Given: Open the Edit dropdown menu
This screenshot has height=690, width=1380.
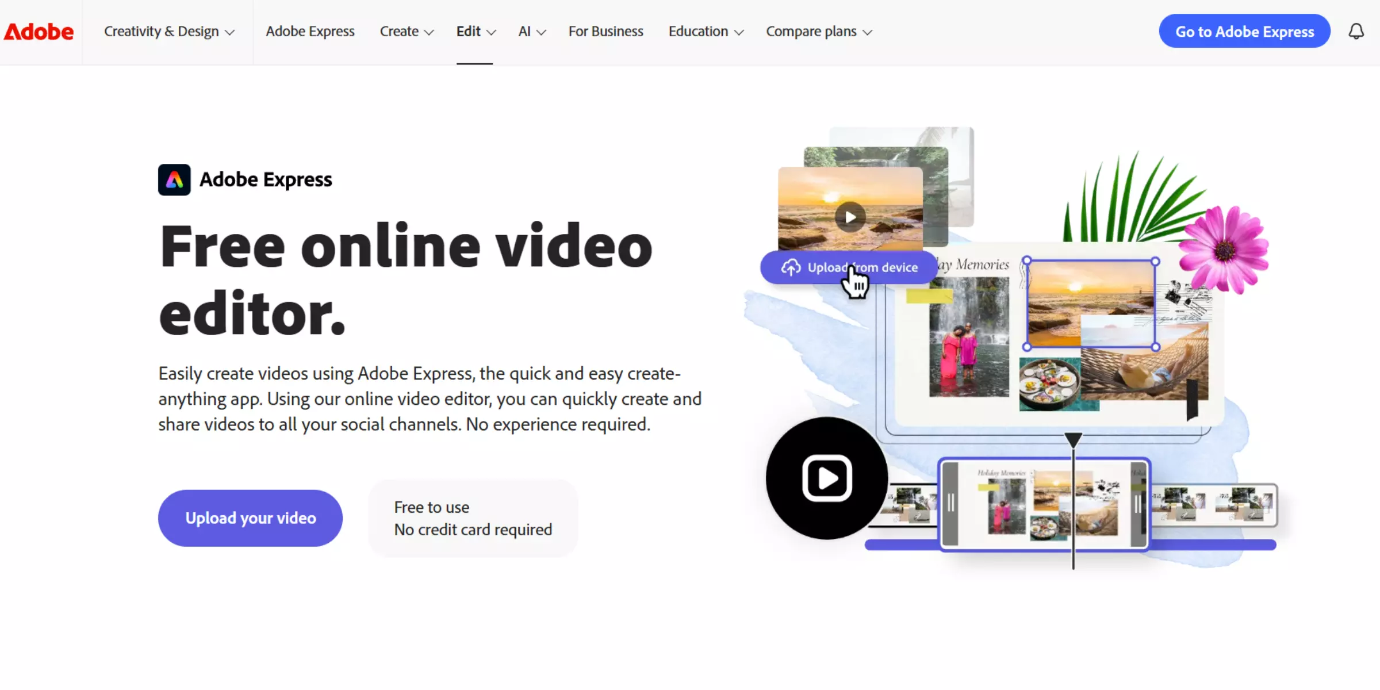Looking at the screenshot, I should [x=476, y=32].
